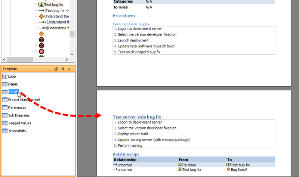Click the 'N(Understand' flow tree item
The image size is (299, 177).
point(56,28)
